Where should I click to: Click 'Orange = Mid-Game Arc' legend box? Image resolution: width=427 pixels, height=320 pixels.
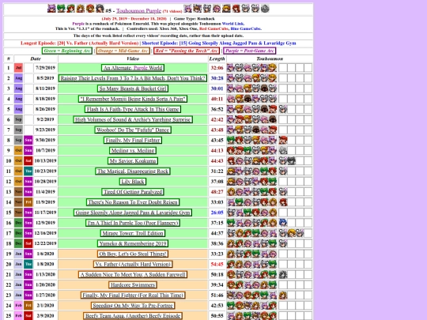pyautogui.click(x=123, y=51)
